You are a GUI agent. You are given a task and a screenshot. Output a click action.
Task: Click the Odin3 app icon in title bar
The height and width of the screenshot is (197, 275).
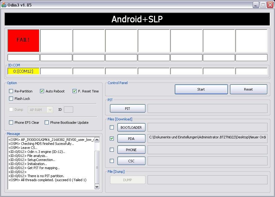4,5
